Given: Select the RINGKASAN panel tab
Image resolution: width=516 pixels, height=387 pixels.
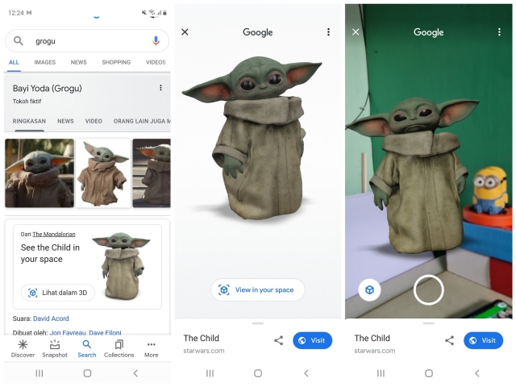Looking at the screenshot, I should tap(29, 121).
